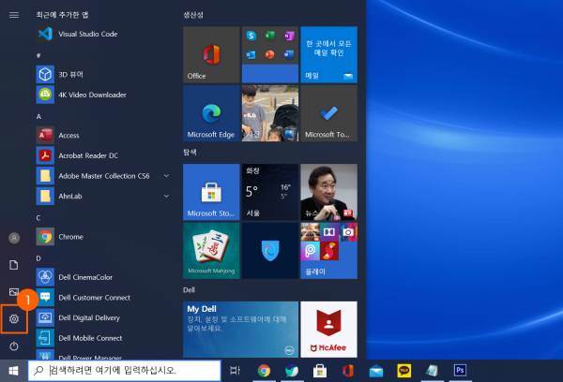Open the Photos live tile
The height and width of the screenshot is (382, 563).
[x=270, y=113]
